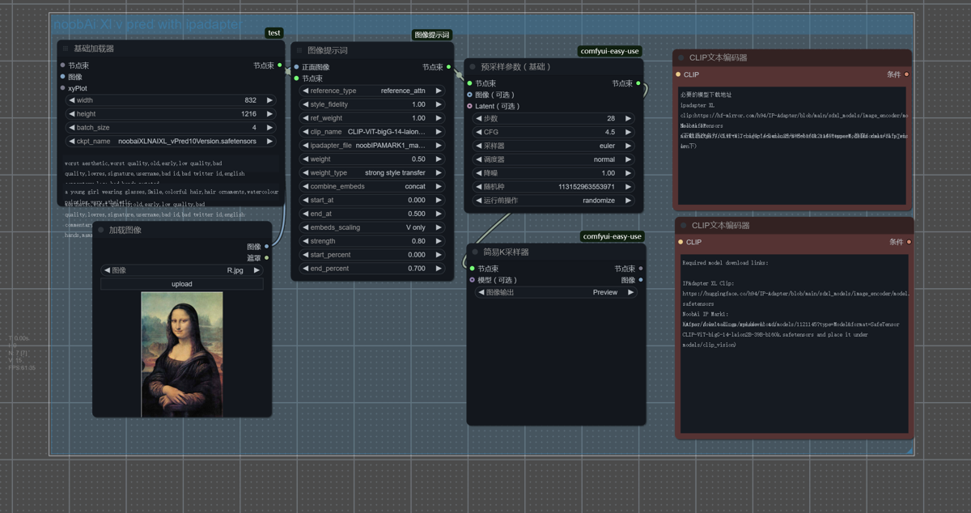
Task: Change the 运行前操作 randomize option
Action: [554, 200]
